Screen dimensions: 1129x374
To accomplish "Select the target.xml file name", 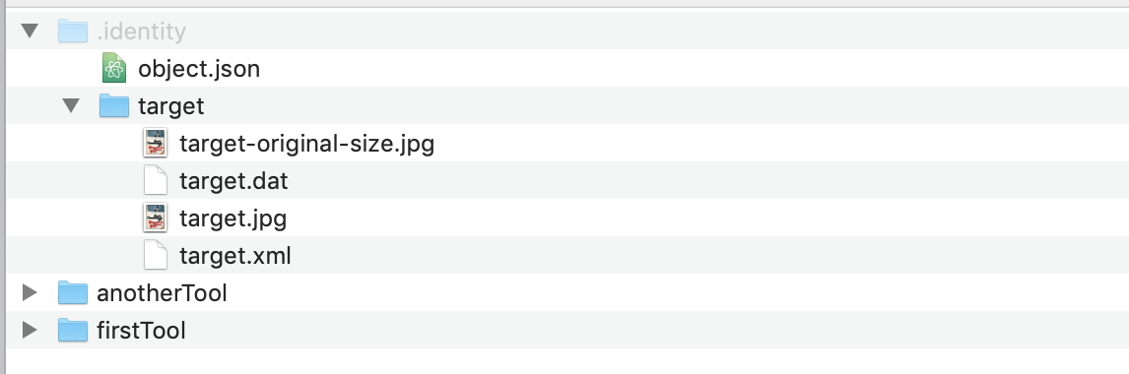I will tap(235, 256).
